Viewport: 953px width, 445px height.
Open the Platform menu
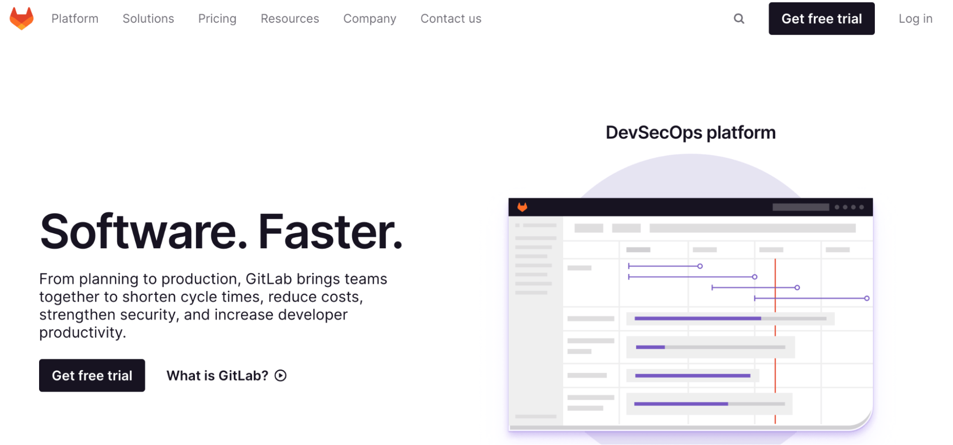(x=74, y=19)
